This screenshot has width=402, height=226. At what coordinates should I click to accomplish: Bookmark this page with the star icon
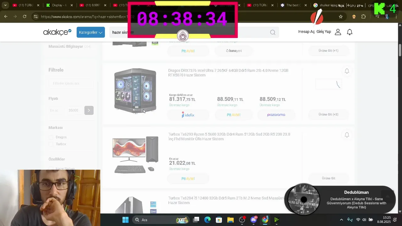[341, 17]
